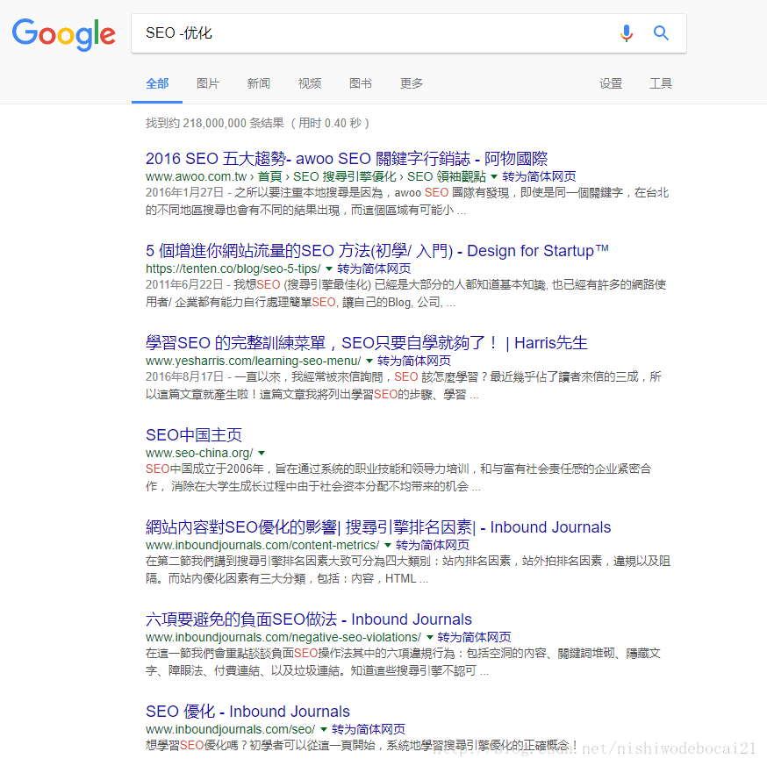The height and width of the screenshot is (766, 767).
Task: Start voice search with microphone icon
Action: (x=626, y=33)
